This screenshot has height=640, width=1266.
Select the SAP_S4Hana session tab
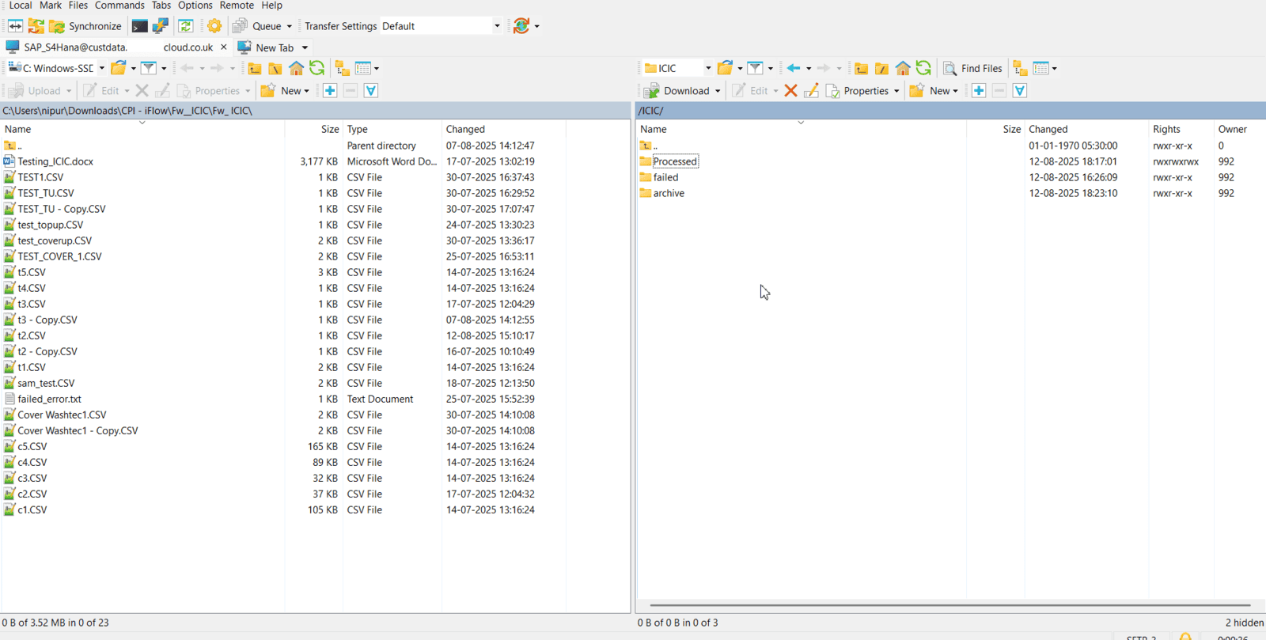click(x=75, y=47)
